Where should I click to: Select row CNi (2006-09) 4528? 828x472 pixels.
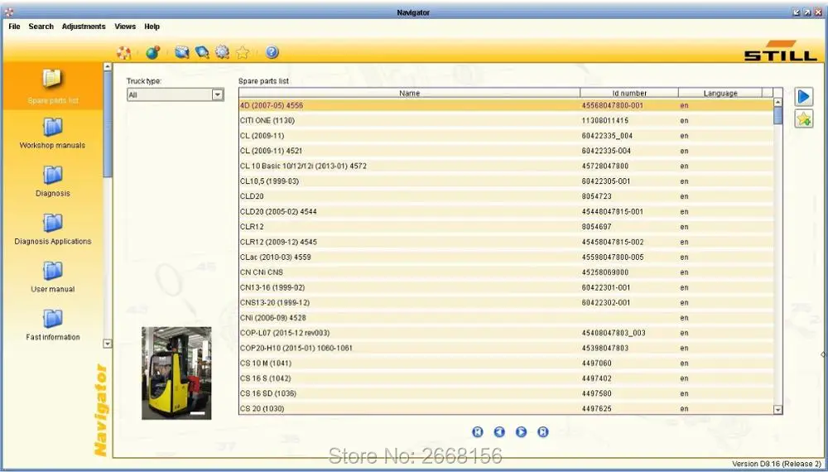click(x=506, y=318)
